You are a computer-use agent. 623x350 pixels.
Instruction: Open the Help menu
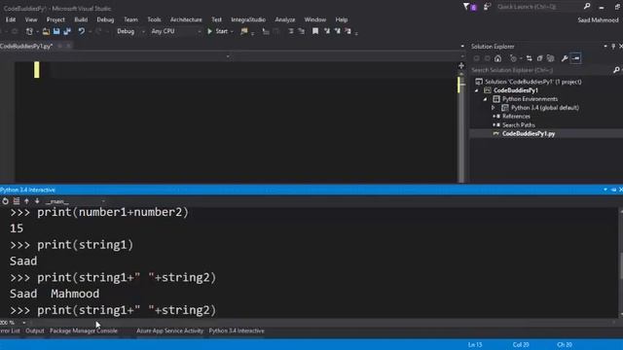[x=342, y=19]
